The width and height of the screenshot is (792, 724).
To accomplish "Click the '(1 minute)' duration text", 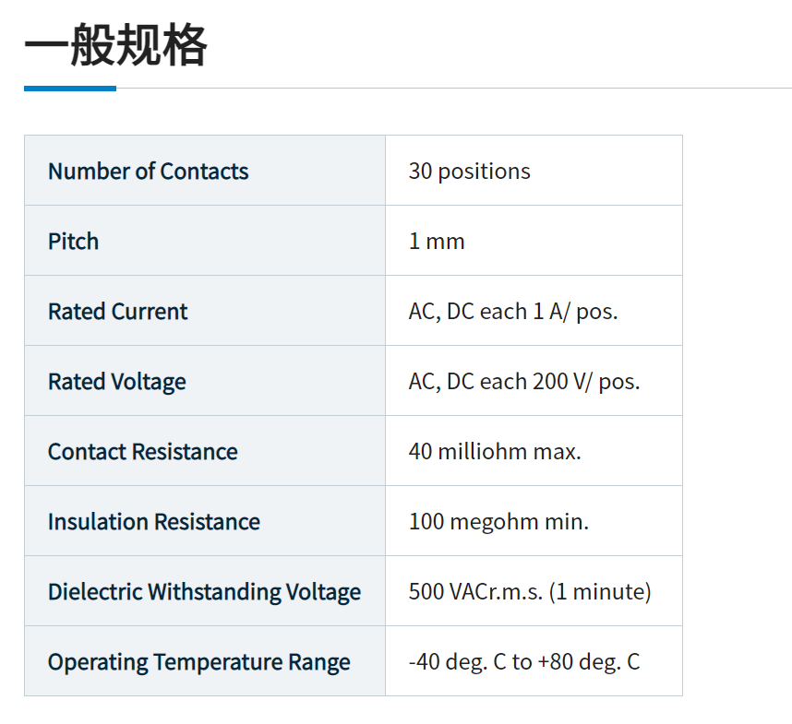I will 601,592.
